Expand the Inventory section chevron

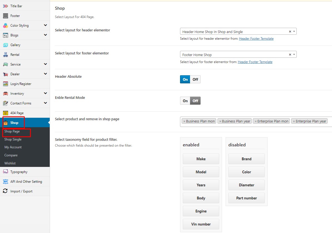point(45,93)
